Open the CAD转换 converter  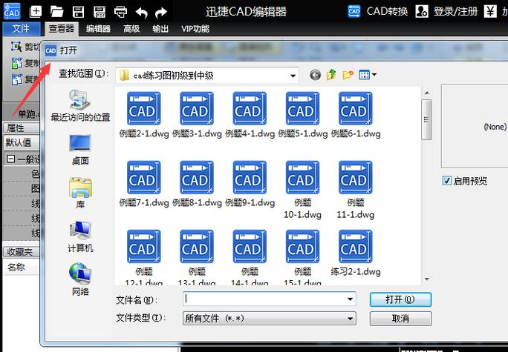(377, 11)
